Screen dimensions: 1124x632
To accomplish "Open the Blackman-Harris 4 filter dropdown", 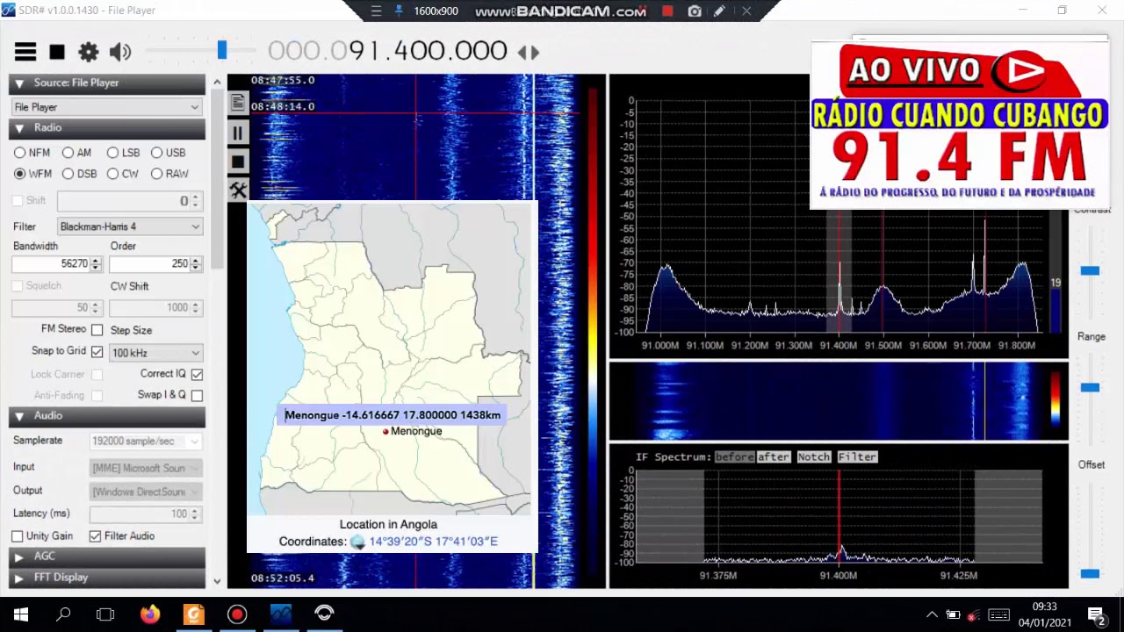I will click(130, 226).
